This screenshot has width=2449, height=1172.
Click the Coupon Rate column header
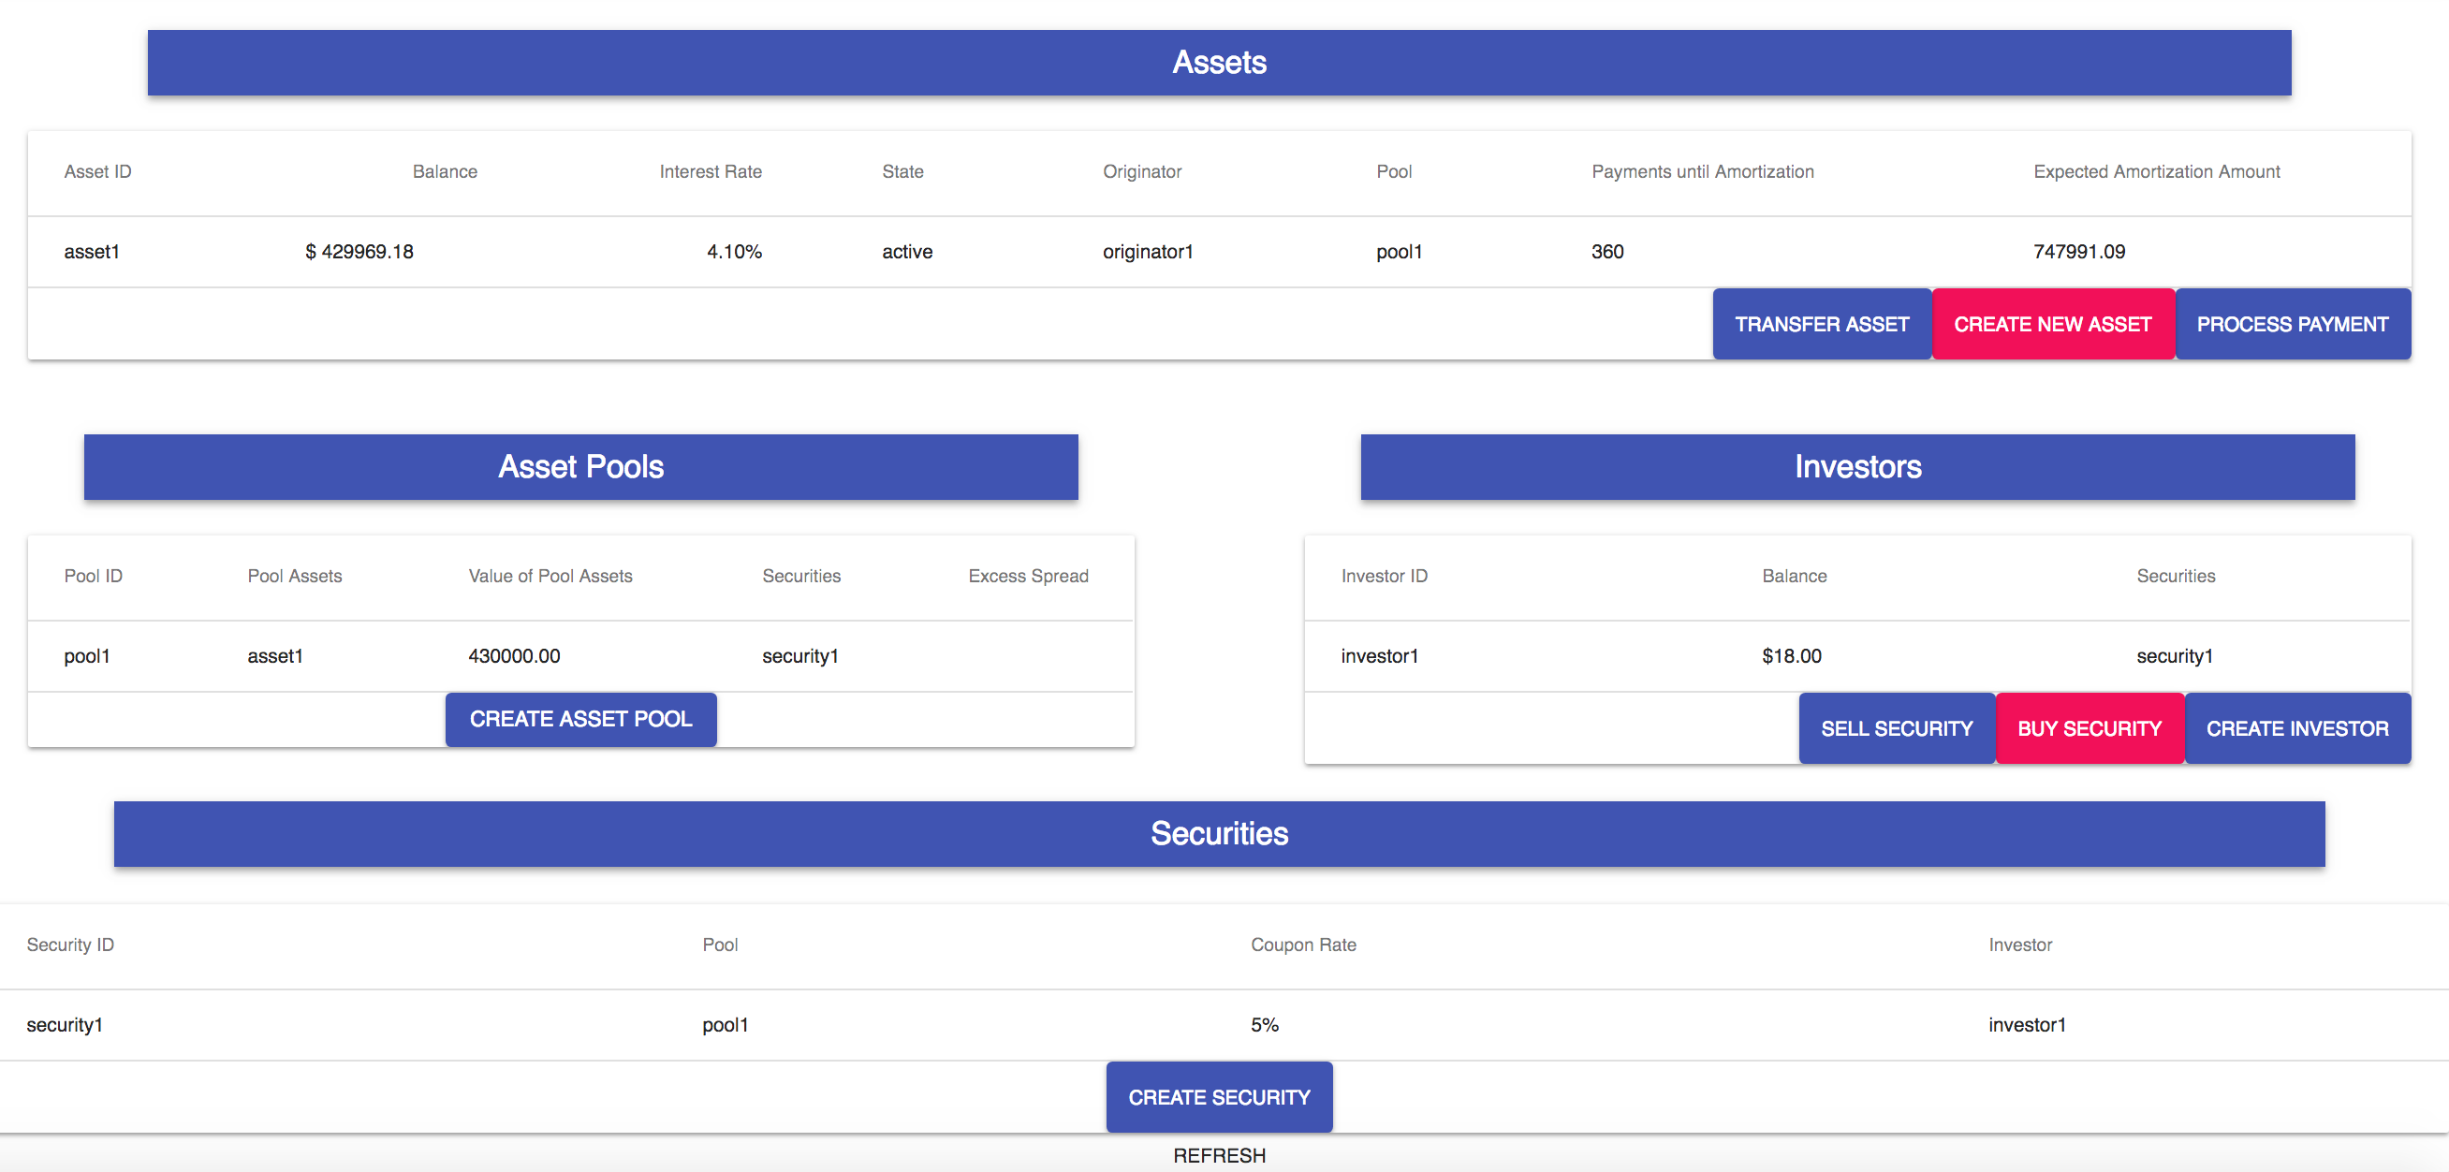point(1302,945)
